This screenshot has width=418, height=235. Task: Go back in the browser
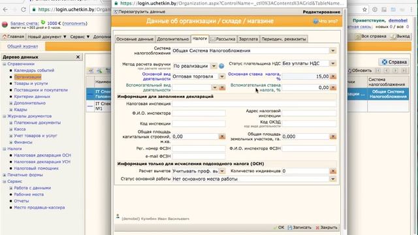tap(5, 10)
